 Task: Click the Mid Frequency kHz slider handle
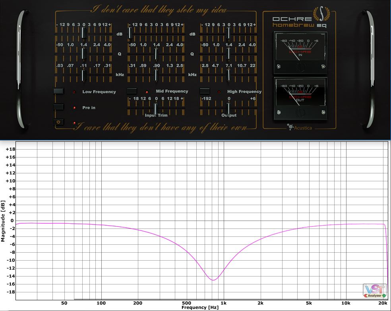tap(156, 75)
